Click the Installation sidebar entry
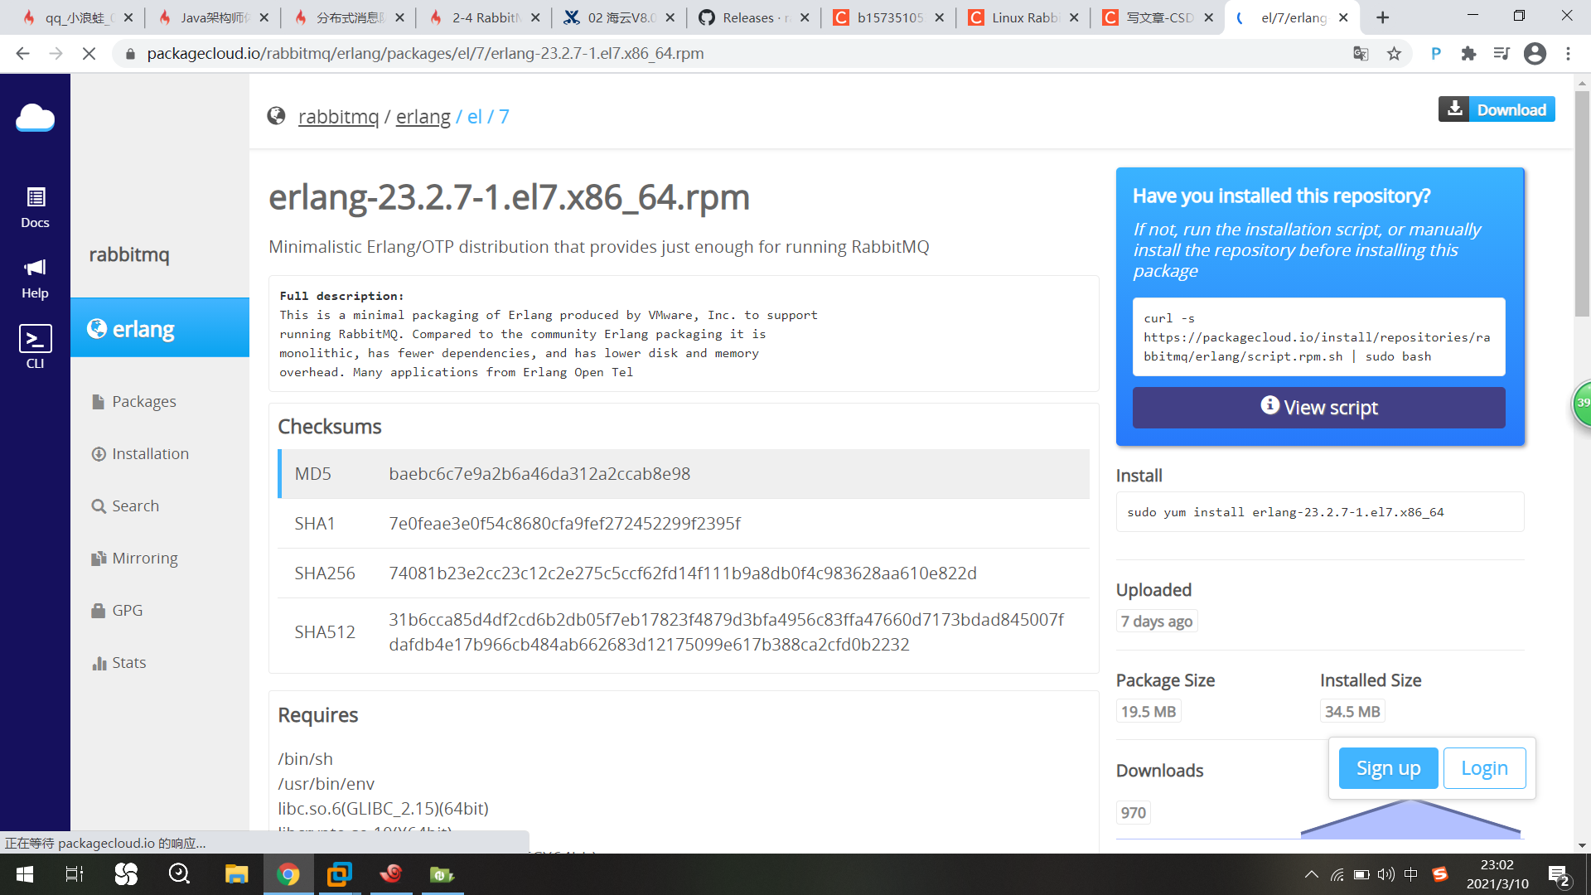The height and width of the screenshot is (895, 1591). [150, 453]
